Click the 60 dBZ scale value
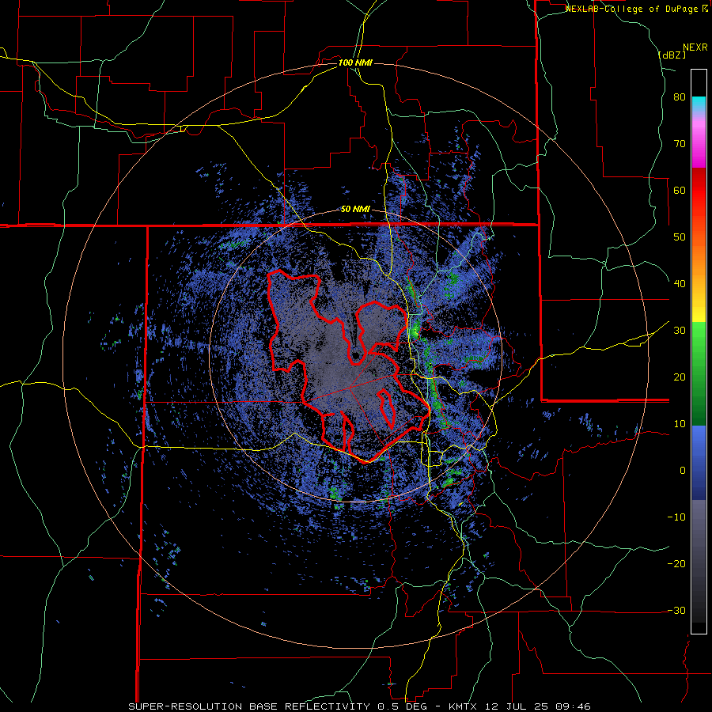The height and width of the screenshot is (712, 712). [x=680, y=190]
